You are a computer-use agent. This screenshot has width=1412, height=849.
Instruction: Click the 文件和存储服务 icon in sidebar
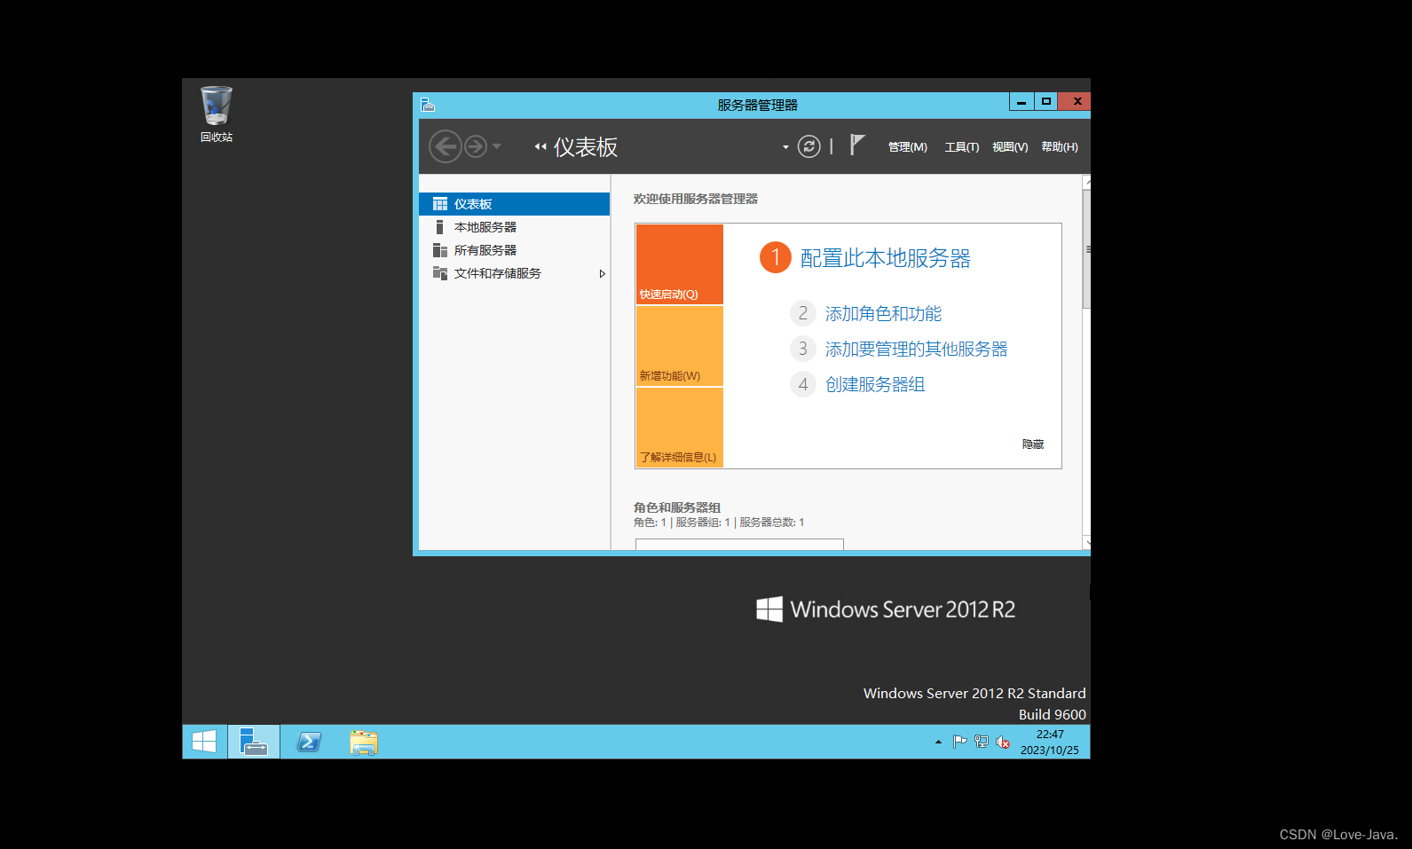[x=440, y=273]
